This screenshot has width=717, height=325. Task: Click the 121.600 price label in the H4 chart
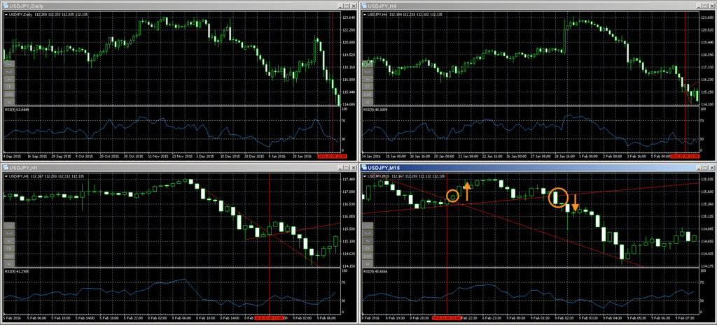click(x=707, y=17)
